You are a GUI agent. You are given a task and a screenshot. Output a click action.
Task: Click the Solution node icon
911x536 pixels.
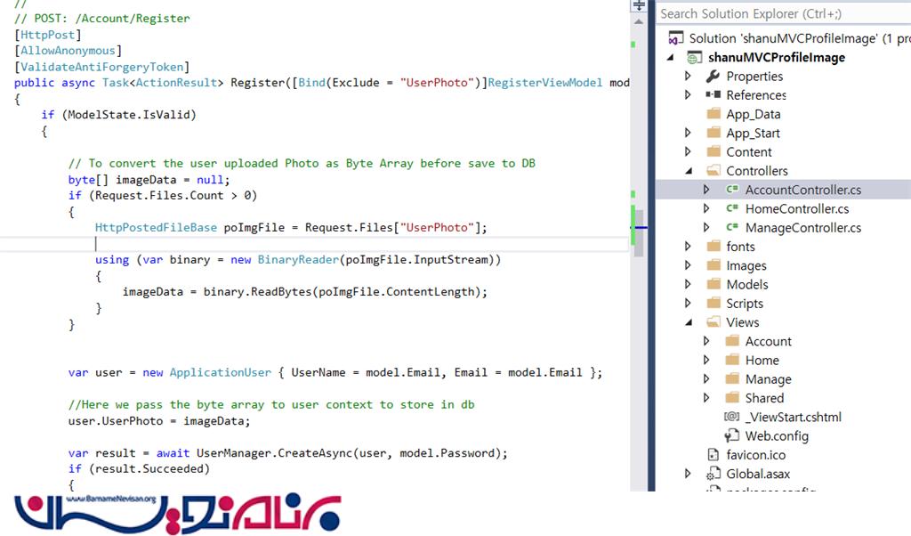pos(675,38)
